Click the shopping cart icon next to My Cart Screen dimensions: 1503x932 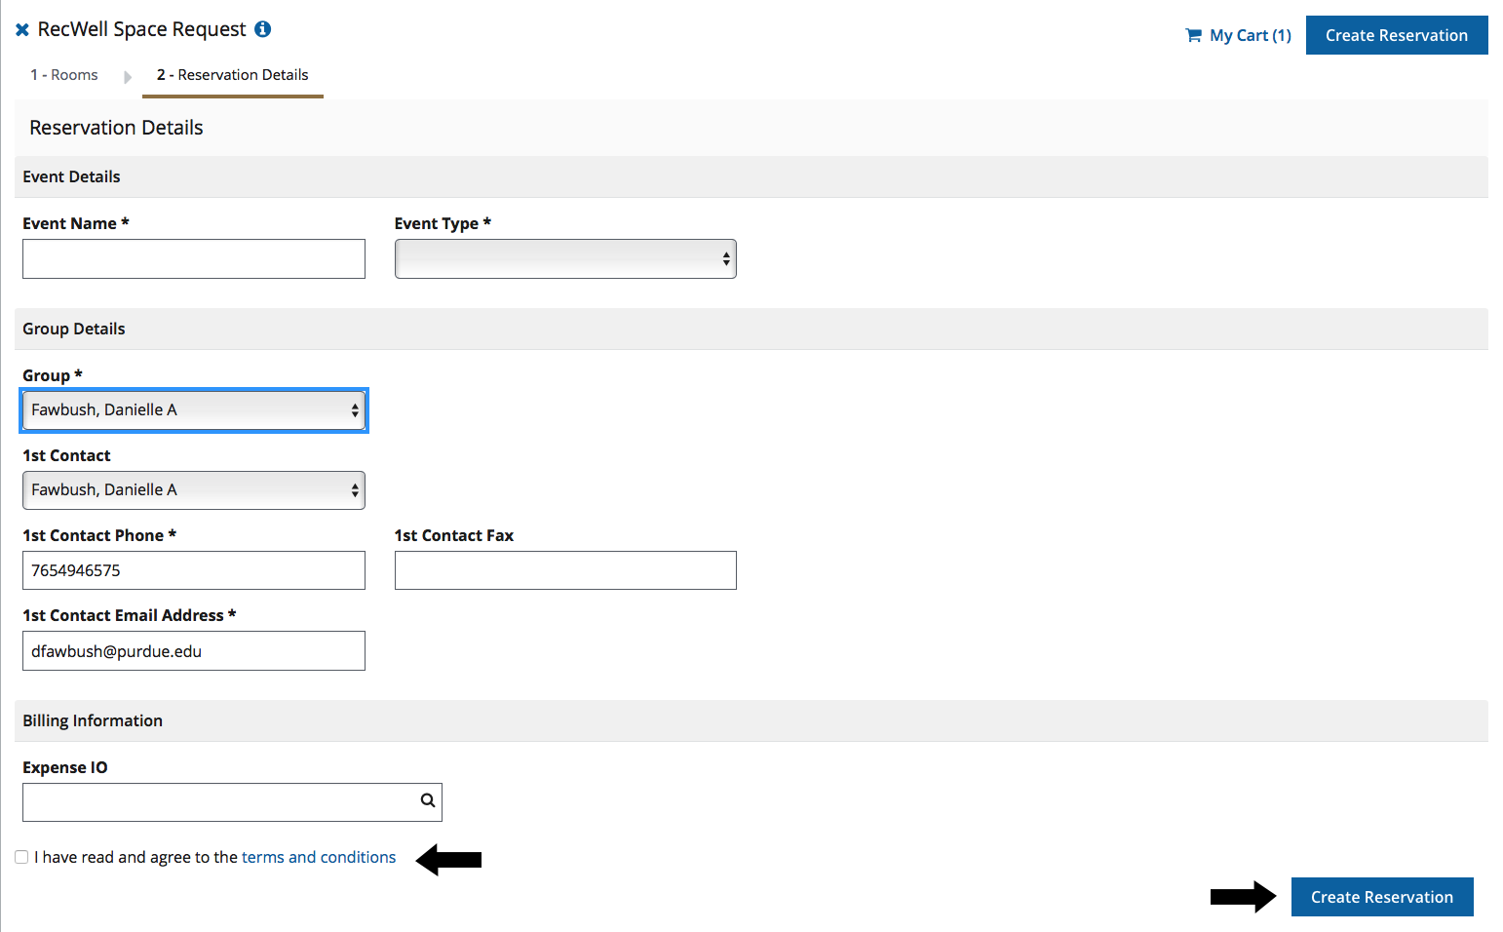coord(1193,34)
